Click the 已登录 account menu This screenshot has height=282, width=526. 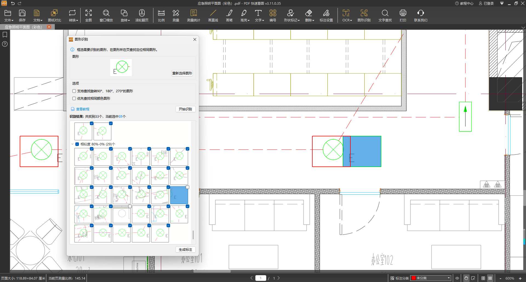pyautogui.click(x=486, y=3)
